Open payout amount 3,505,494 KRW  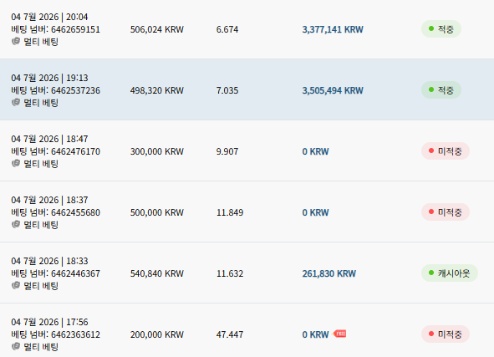click(x=333, y=90)
